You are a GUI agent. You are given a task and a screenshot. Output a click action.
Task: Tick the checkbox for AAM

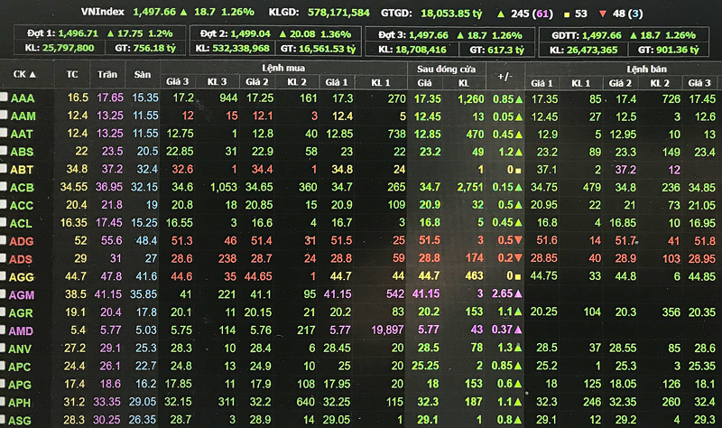click(4, 116)
